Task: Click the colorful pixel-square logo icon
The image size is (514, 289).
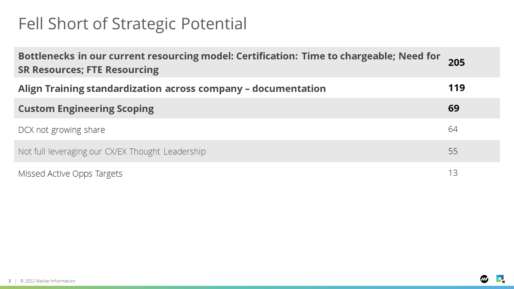Action: 500,279
